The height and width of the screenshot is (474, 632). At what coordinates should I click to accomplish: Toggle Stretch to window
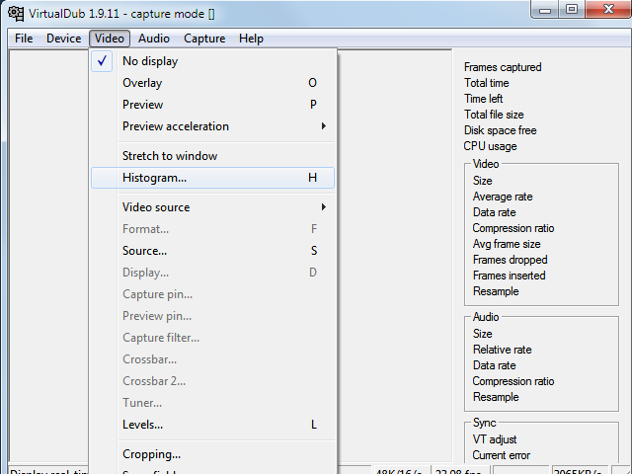pos(213,156)
